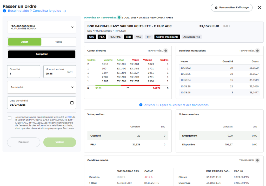Click best ask price 33,1484
Viewport: 266px width, 186px height.
click(134, 64)
